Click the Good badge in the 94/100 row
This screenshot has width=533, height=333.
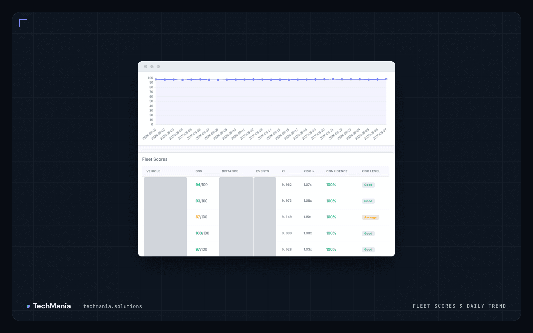[368, 185]
